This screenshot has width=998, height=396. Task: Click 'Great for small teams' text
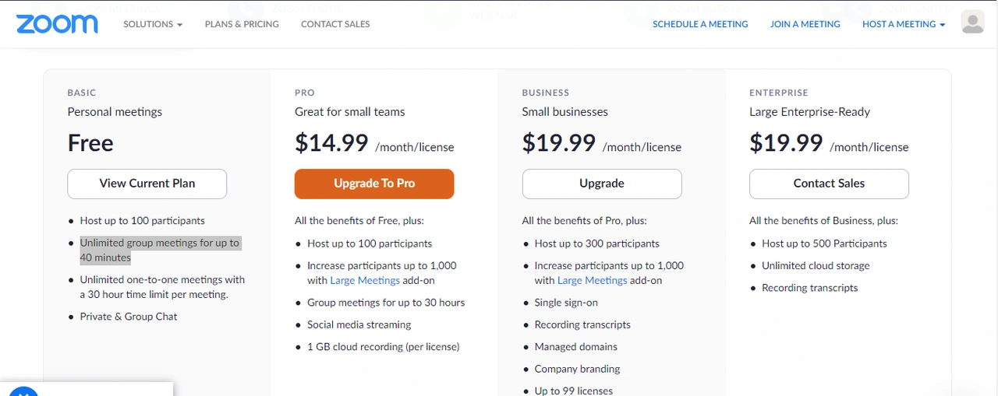(x=350, y=112)
